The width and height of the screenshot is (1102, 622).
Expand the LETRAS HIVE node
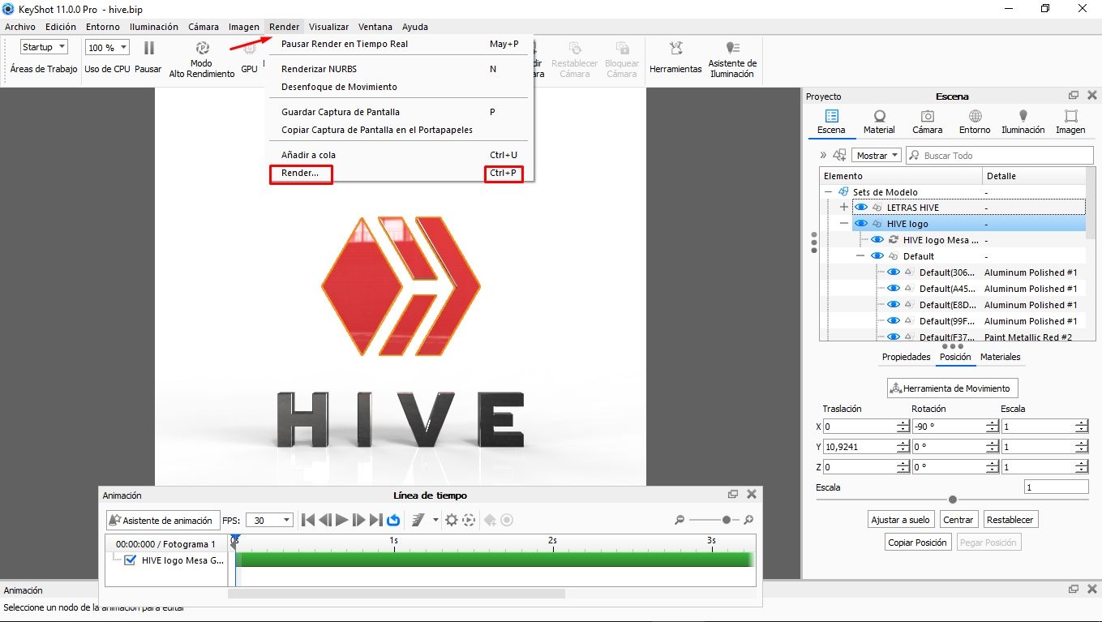pyautogui.click(x=844, y=208)
